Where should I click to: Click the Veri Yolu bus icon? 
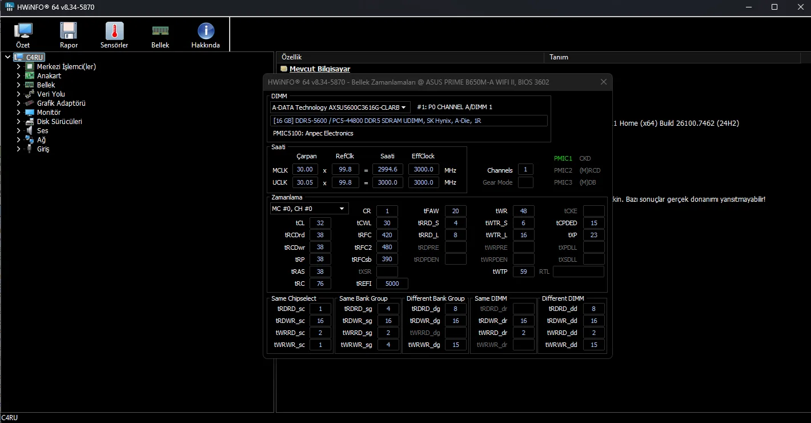(x=30, y=94)
